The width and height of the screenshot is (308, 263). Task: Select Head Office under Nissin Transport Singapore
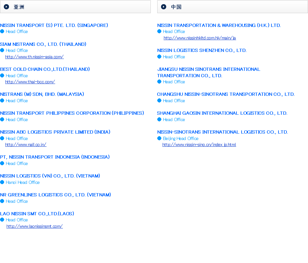point(17,32)
